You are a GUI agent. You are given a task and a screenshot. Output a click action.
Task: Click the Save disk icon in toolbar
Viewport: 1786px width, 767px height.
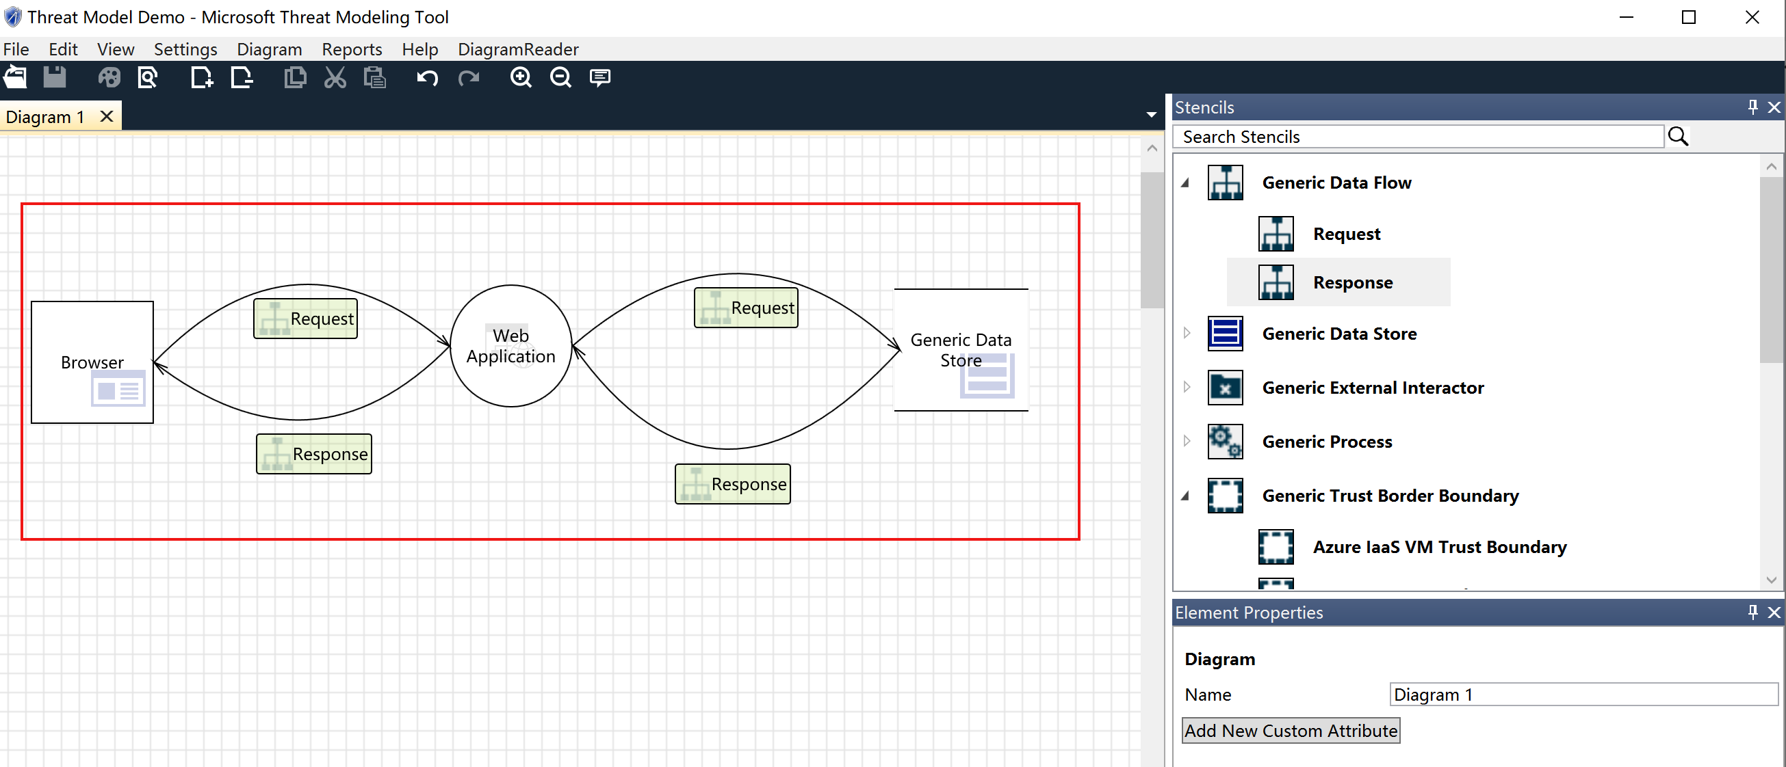(55, 78)
